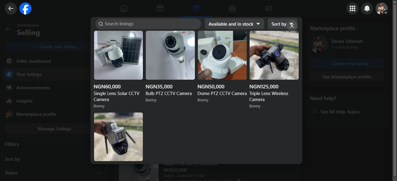397x181 pixels.
Task: Open the Marketplace storefront tab icon
Action: tap(196, 9)
